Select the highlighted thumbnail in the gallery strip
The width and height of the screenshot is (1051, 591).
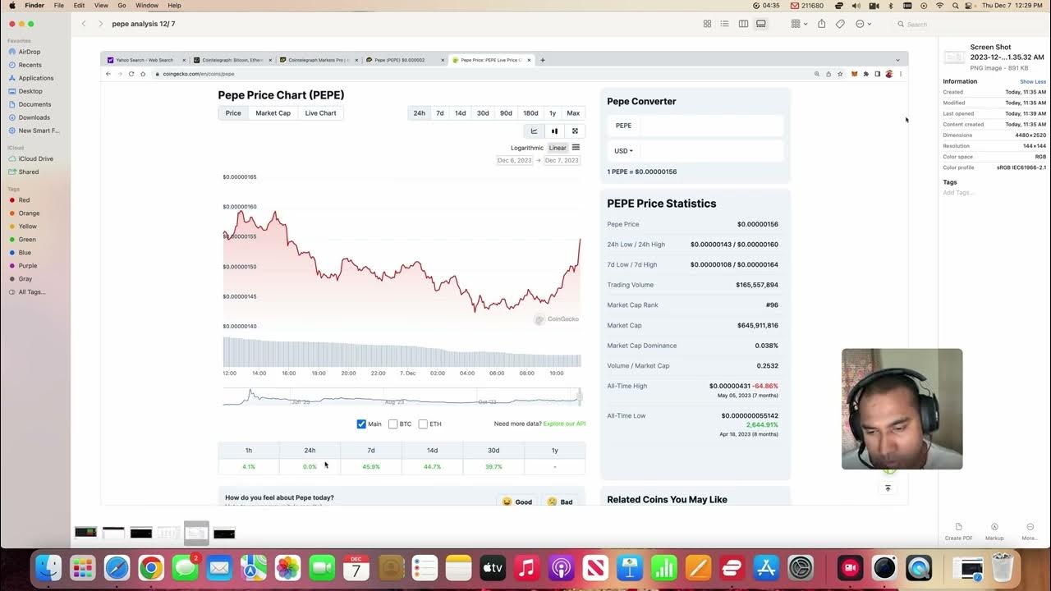click(x=196, y=533)
